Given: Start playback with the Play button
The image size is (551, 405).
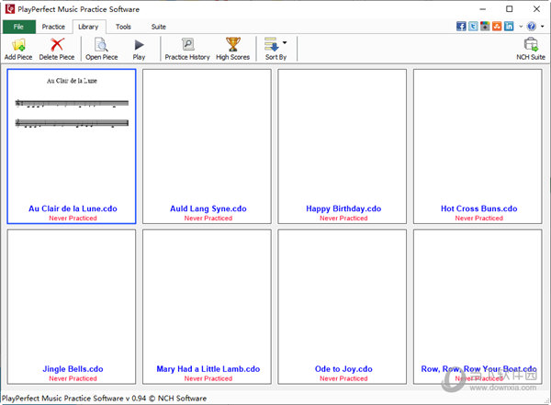Looking at the screenshot, I should (140, 49).
